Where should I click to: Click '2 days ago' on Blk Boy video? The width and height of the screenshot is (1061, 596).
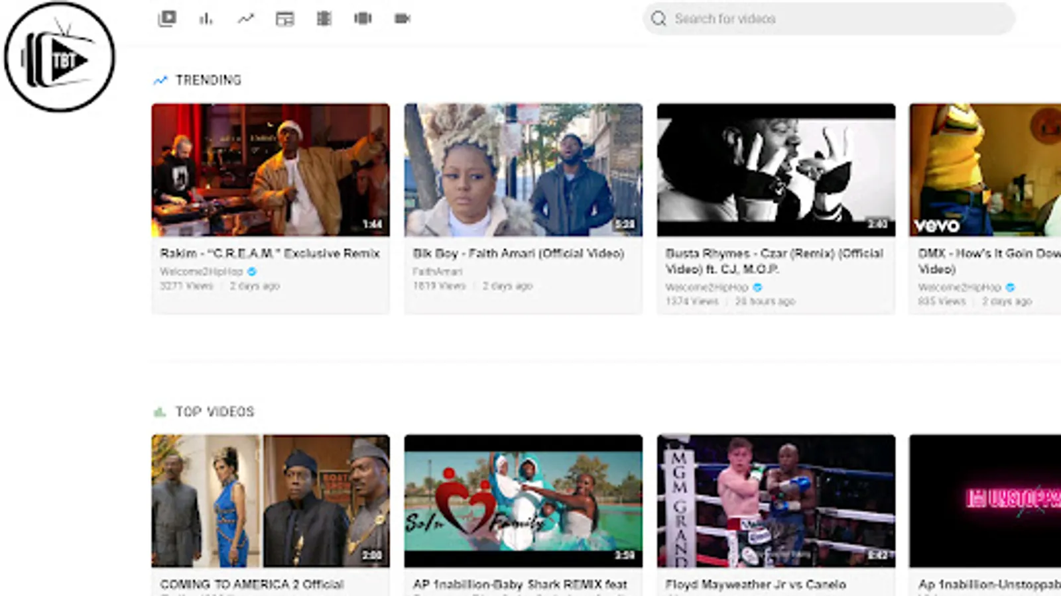coord(507,286)
